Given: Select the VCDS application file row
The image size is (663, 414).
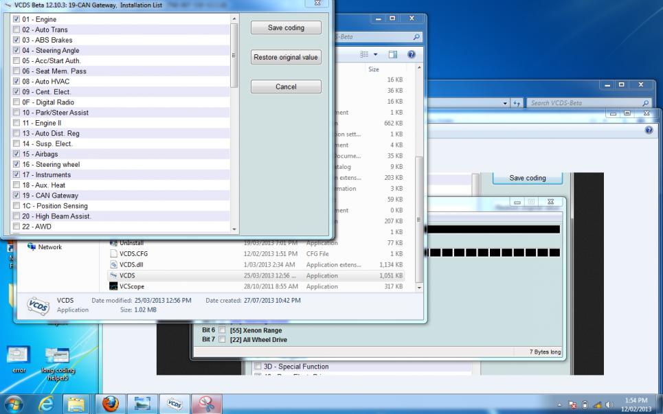Looking at the screenshot, I should point(256,275).
